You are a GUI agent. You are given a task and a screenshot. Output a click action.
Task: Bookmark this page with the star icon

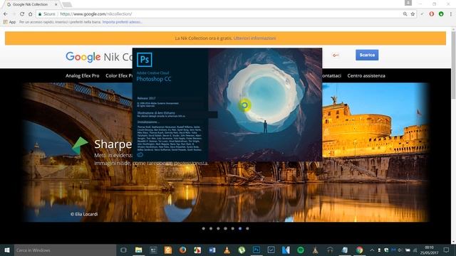pos(413,14)
